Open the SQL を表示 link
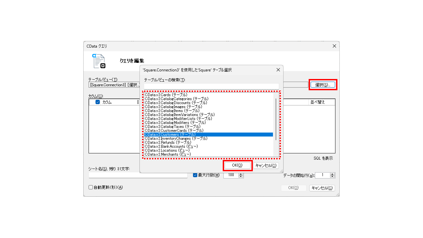 tap(323, 158)
